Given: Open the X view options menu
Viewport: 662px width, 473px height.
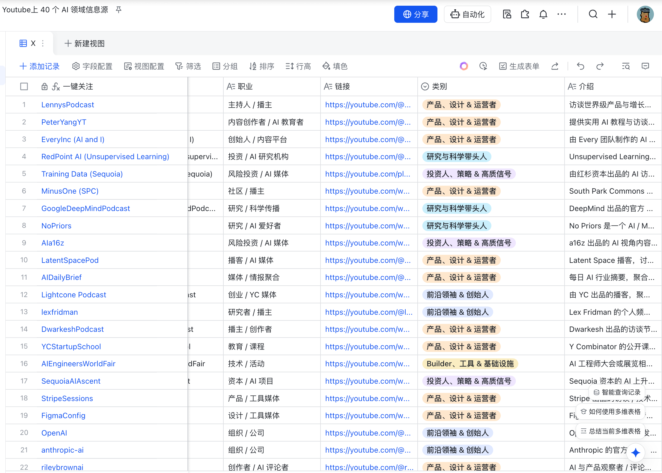Looking at the screenshot, I should tap(43, 43).
